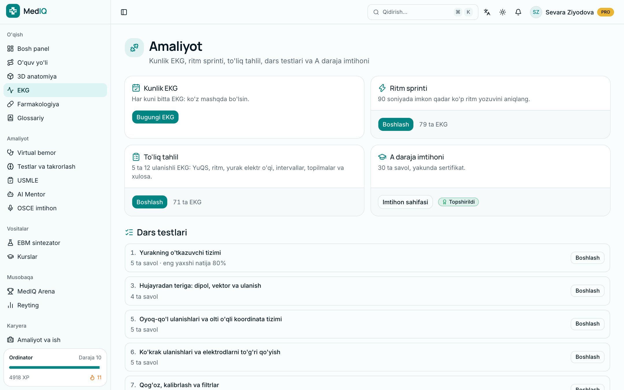
Task: Click the Virtual bemor stethoscope icon
Action: [x=10, y=153]
